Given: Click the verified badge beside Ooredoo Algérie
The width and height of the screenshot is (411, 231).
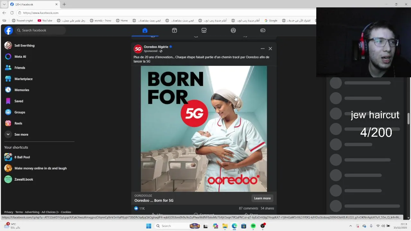Looking at the screenshot, I should pos(171,47).
